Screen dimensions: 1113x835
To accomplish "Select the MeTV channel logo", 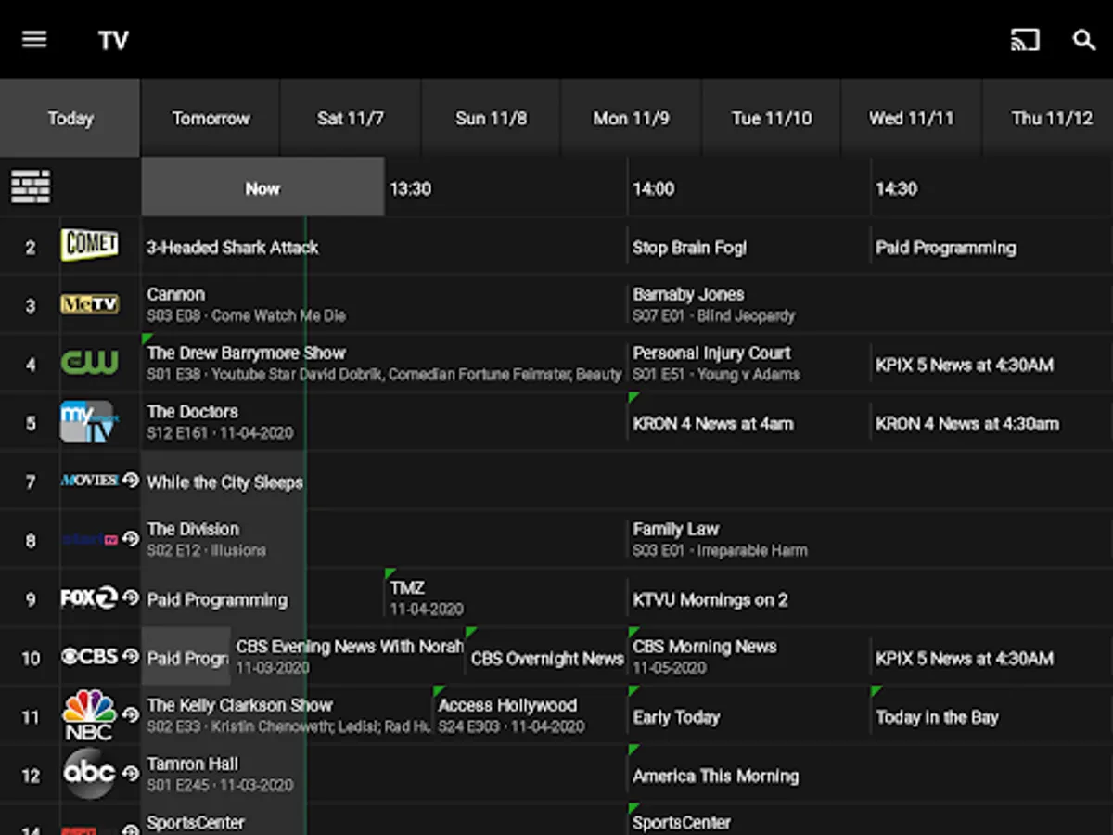I will 90,304.
